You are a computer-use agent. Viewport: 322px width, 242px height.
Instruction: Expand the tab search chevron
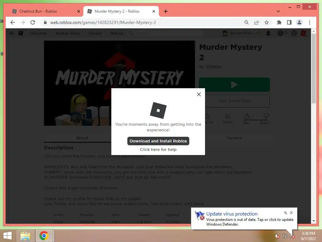[278, 11]
